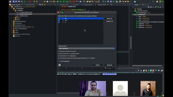The image size is (173, 97).
Task: Click the yellow Search magnifier toolbar icon
Action: [x=92, y=2]
